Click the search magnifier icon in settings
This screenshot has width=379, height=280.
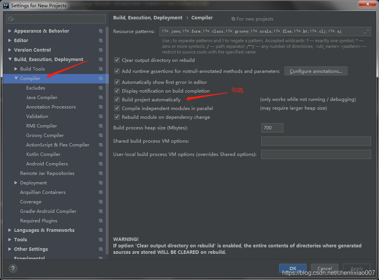click(x=11, y=19)
